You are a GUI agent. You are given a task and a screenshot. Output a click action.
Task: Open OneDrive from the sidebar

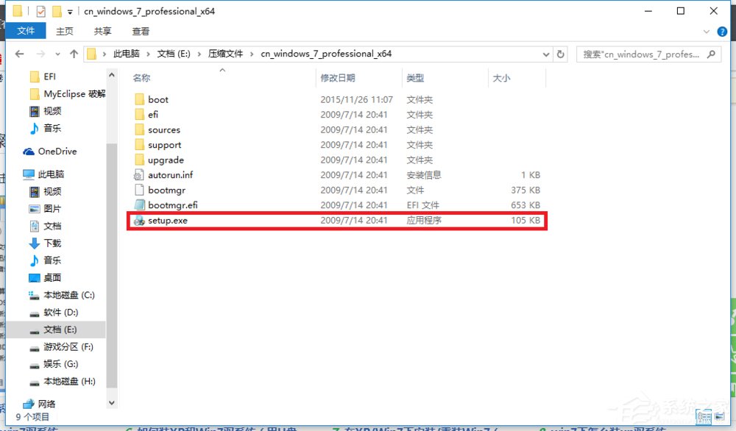click(x=55, y=152)
